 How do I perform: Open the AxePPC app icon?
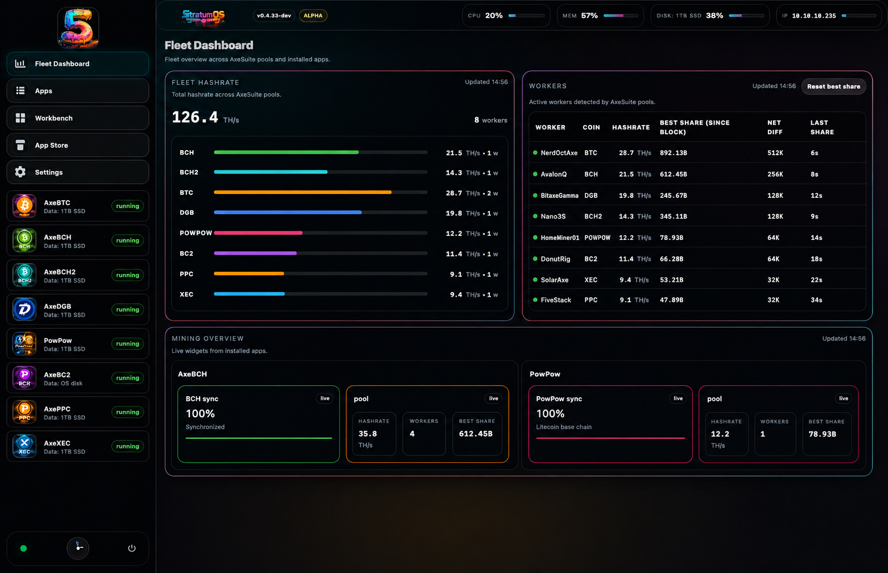[24, 412]
